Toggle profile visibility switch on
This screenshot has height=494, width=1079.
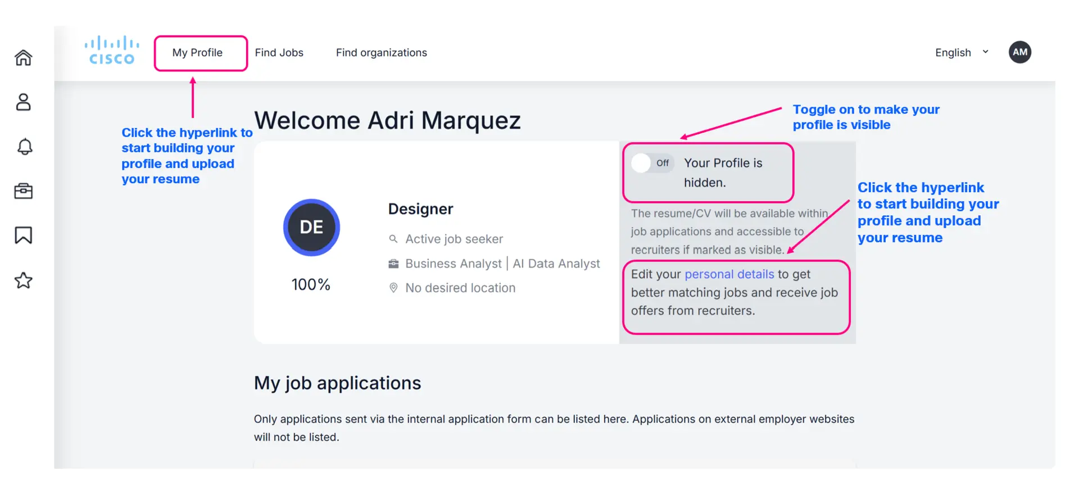pyautogui.click(x=652, y=163)
